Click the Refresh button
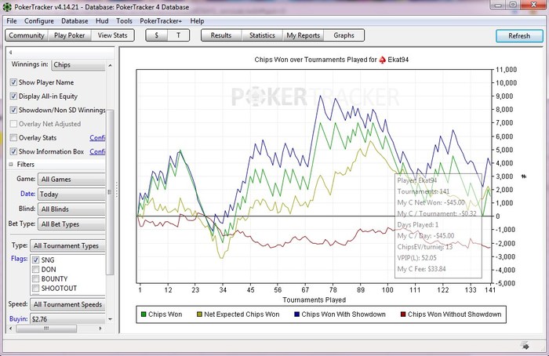The width and height of the screenshot is (549, 356). [x=519, y=36]
